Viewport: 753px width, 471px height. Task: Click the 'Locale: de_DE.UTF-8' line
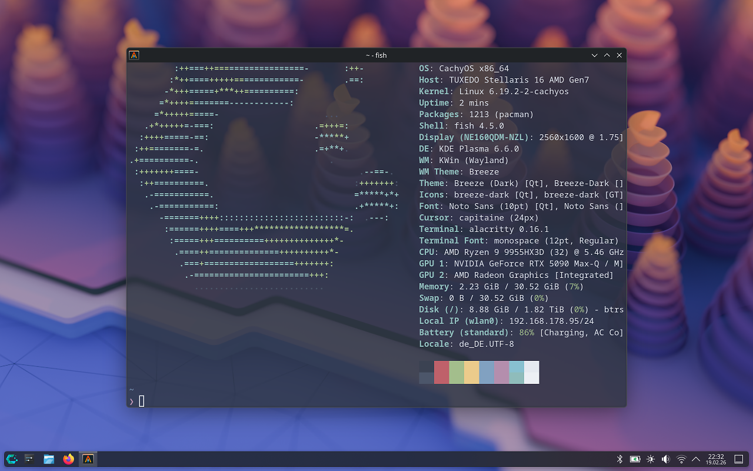tap(466, 344)
